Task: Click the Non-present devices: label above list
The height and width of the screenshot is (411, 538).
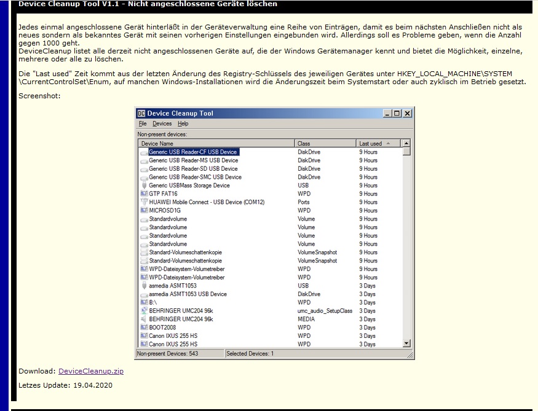Action: point(162,135)
